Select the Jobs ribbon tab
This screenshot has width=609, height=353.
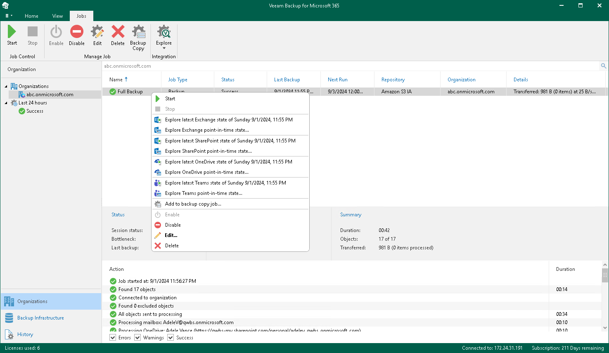[x=81, y=16]
